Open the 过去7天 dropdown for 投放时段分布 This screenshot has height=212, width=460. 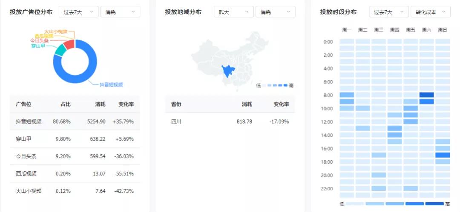pyautogui.click(x=389, y=12)
